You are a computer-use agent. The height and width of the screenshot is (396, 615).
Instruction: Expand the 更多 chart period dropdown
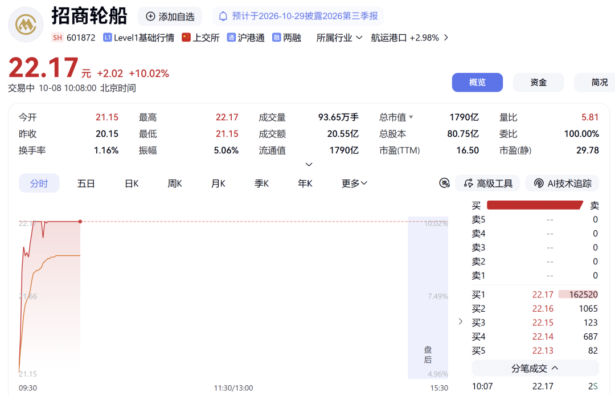[x=354, y=183]
